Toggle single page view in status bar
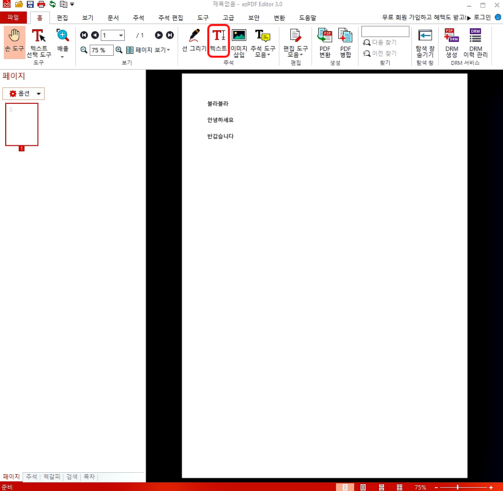Screen dimensions: 503x491 pyautogui.click(x=344, y=487)
